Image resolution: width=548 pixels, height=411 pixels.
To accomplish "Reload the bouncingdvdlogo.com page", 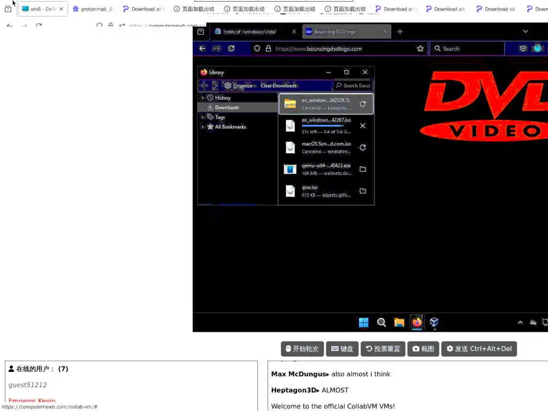I will (231, 49).
